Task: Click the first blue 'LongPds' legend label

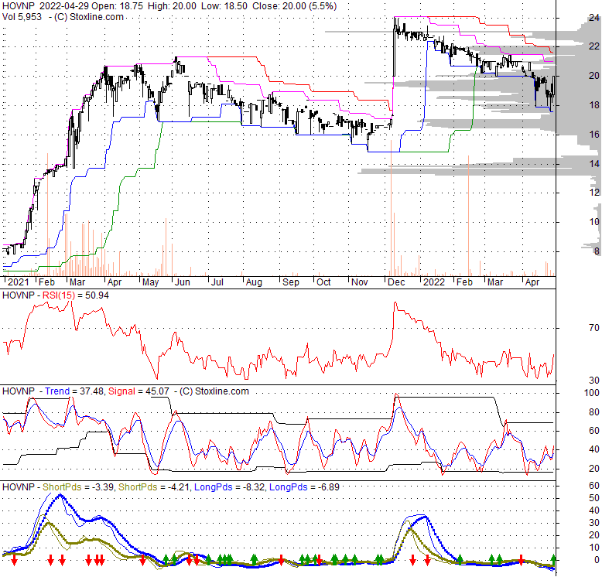Action: coord(213,487)
